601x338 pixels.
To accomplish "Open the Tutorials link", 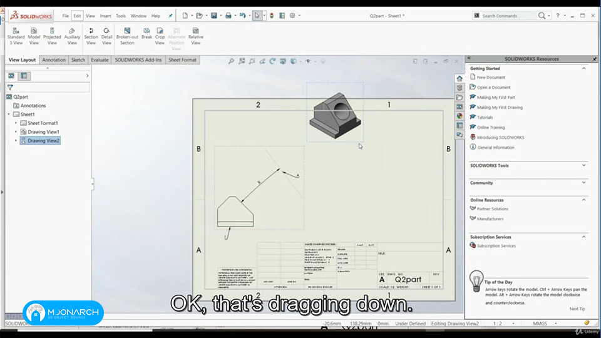I will click(485, 117).
